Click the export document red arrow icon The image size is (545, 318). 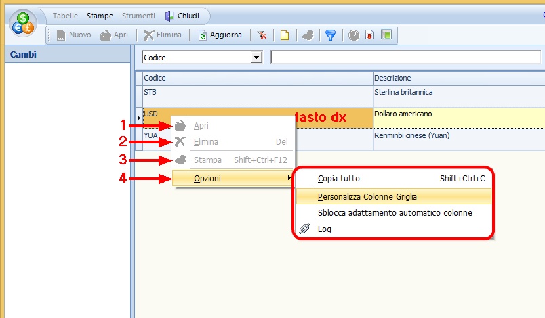tap(369, 35)
